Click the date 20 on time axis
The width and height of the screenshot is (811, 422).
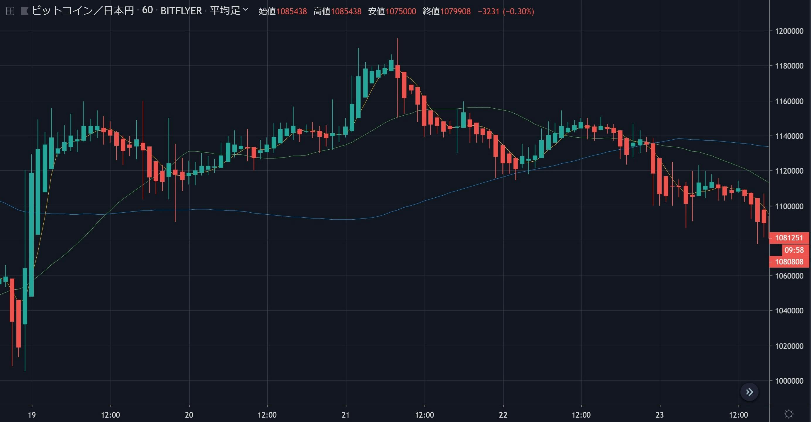pos(189,415)
